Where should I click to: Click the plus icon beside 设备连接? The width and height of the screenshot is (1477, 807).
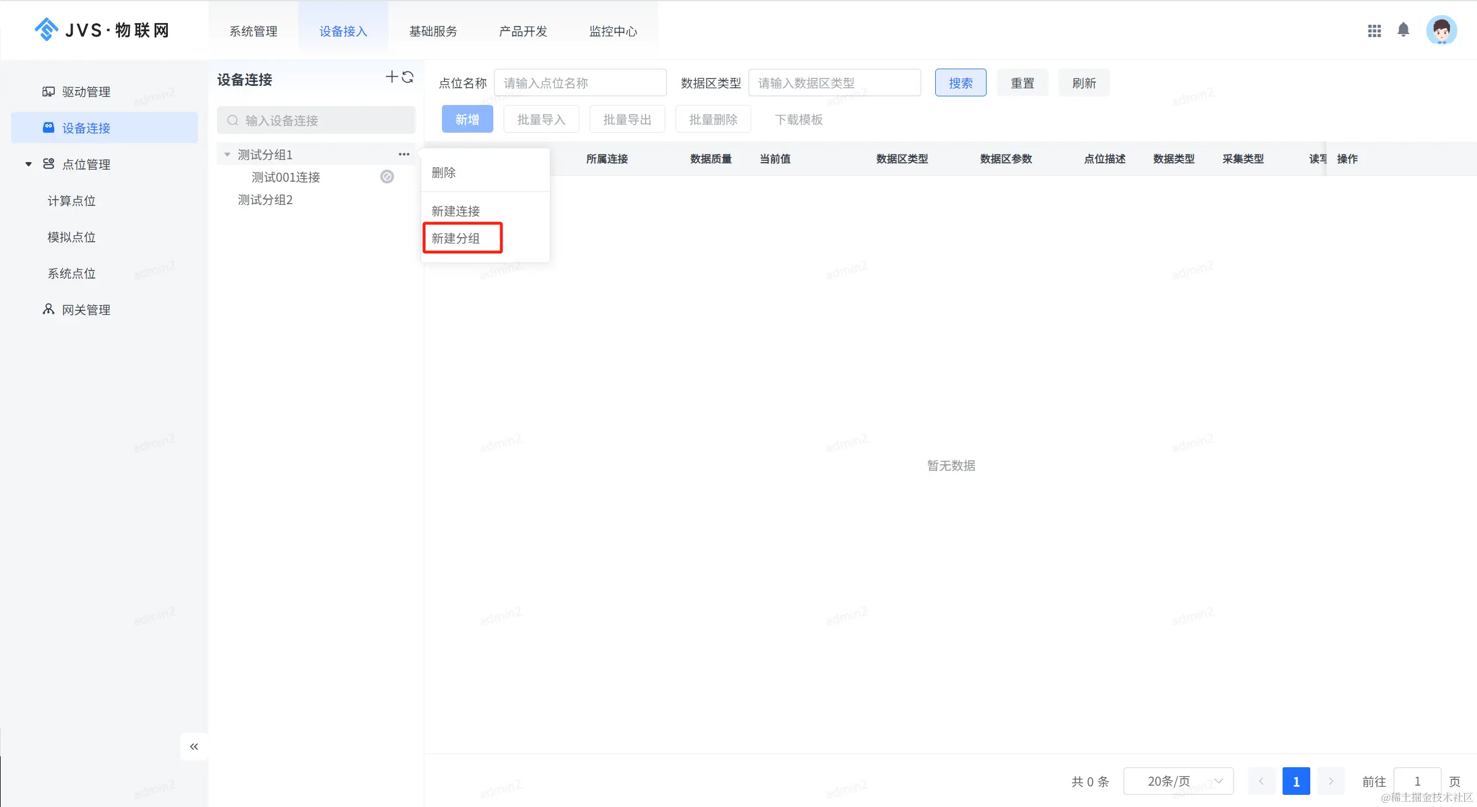[392, 77]
